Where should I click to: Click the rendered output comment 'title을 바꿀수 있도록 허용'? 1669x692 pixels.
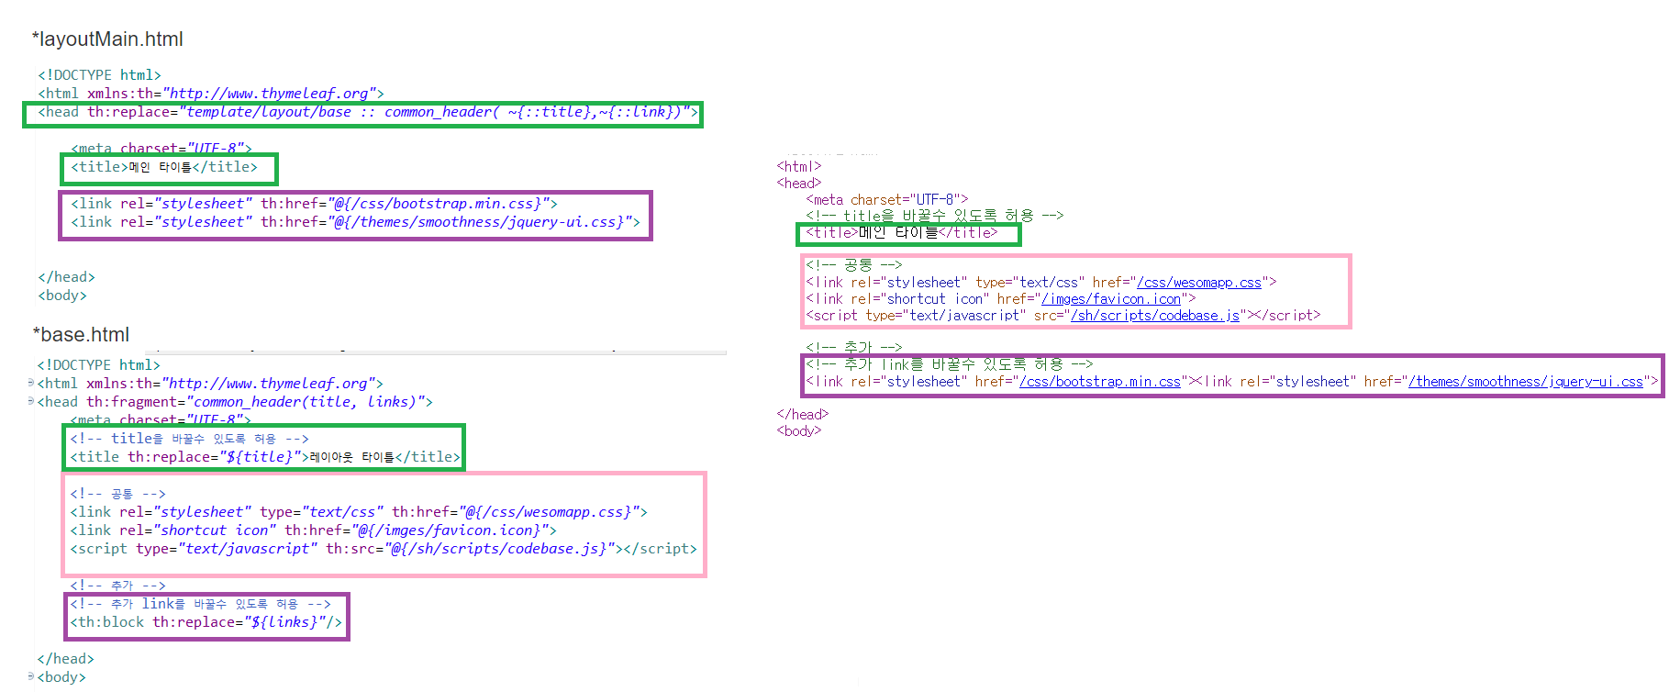coord(935,217)
